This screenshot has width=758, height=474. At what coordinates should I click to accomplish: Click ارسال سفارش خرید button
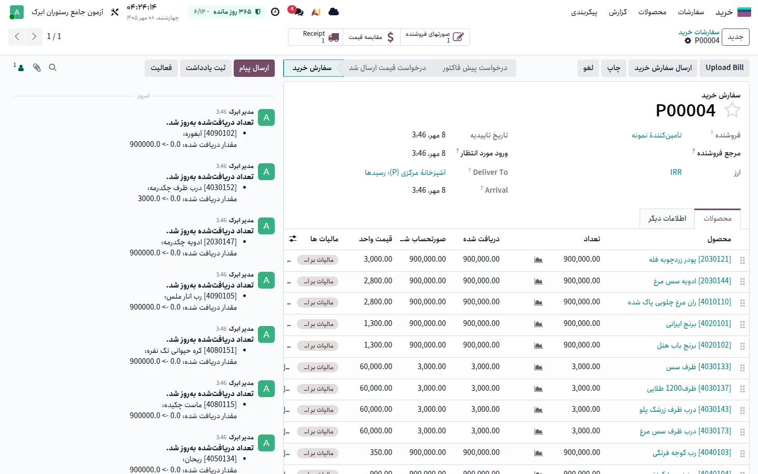click(663, 68)
